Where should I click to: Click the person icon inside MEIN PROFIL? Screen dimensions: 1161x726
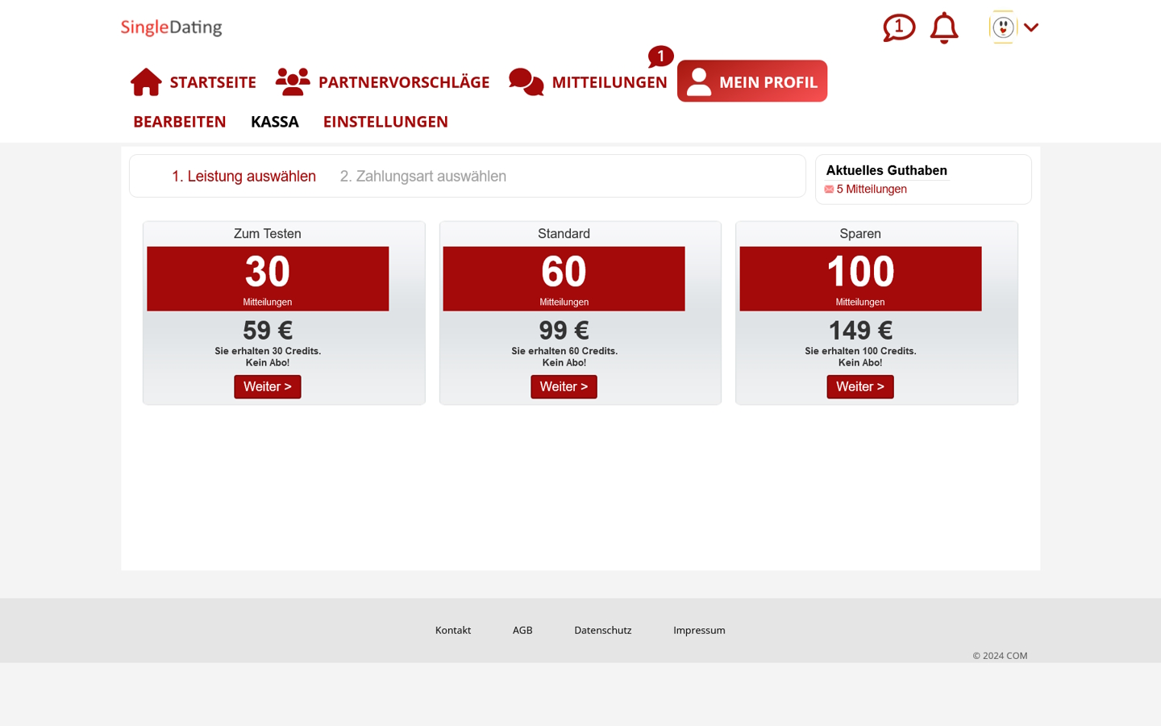pyautogui.click(x=698, y=81)
